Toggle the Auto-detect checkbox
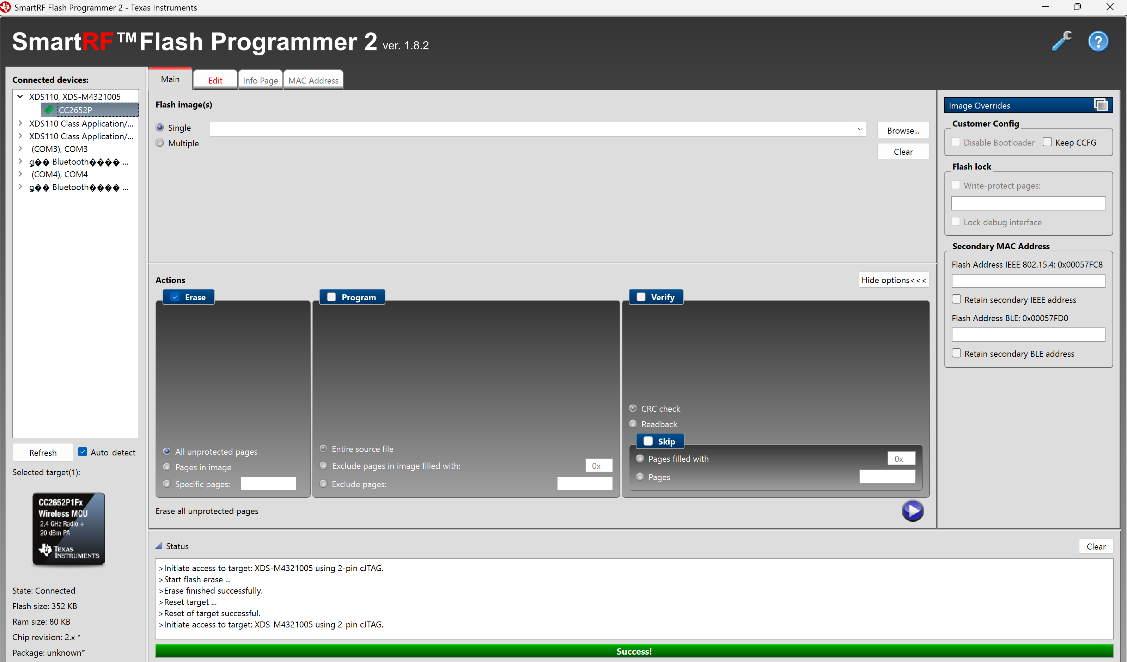 (x=82, y=452)
